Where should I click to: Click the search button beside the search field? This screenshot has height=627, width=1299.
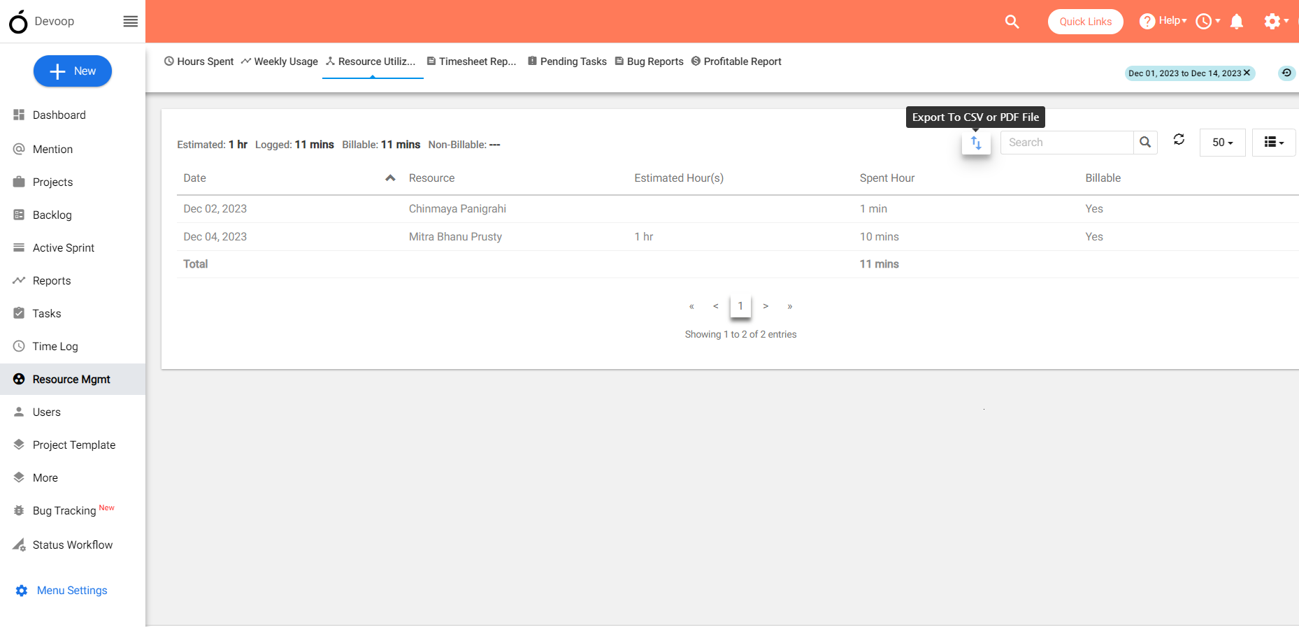1145,143
